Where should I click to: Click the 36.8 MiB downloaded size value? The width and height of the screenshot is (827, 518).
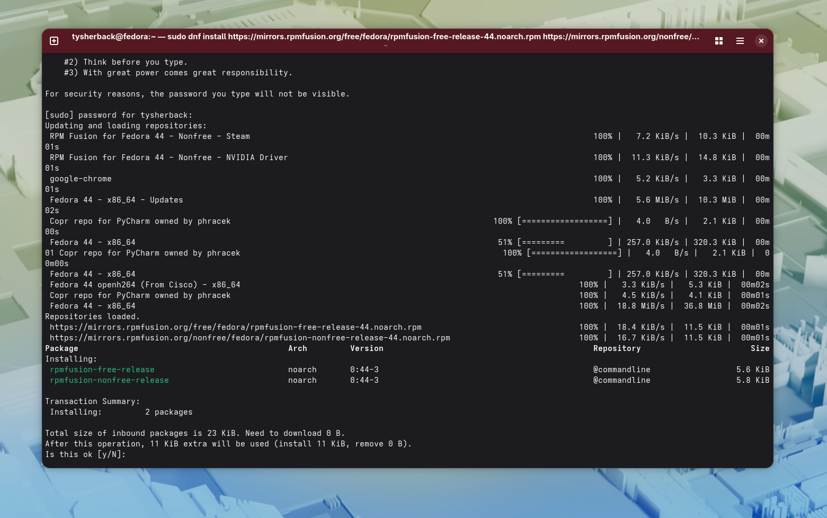pos(703,306)
